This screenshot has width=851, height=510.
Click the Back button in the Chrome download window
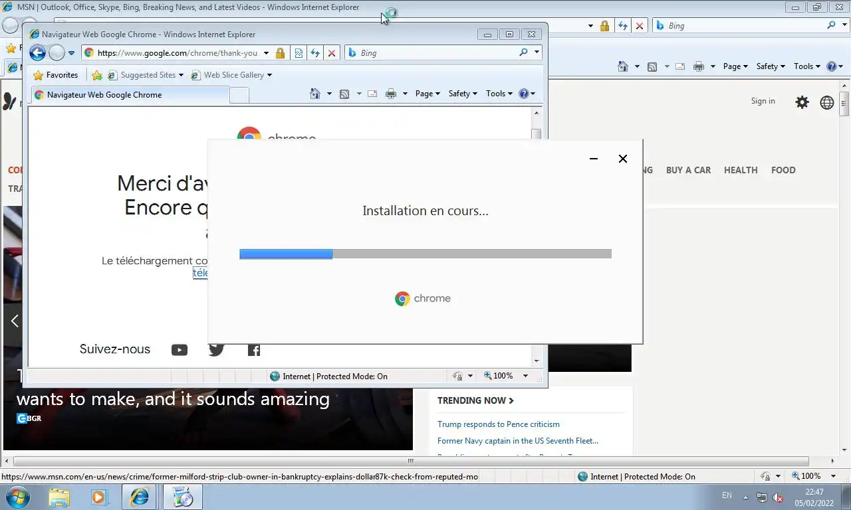pyautogui.click(x=37, y=53)
